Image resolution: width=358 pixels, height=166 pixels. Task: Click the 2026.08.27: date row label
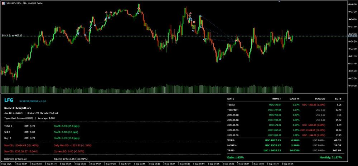click(x=233, y=130)
